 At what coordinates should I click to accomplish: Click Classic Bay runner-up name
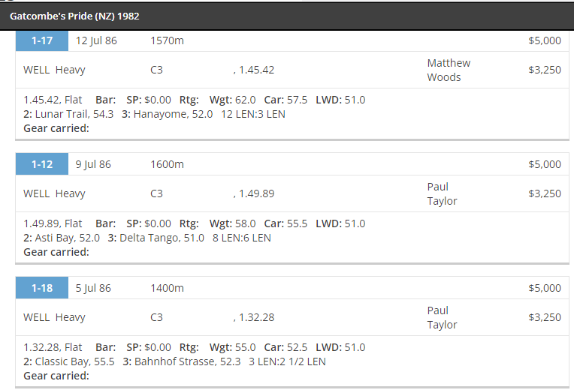coord(62,361)
